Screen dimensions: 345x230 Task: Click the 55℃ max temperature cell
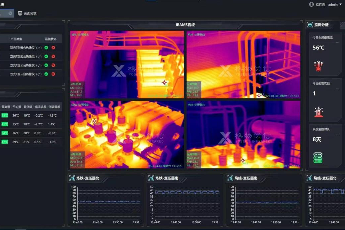click(5, 116)
